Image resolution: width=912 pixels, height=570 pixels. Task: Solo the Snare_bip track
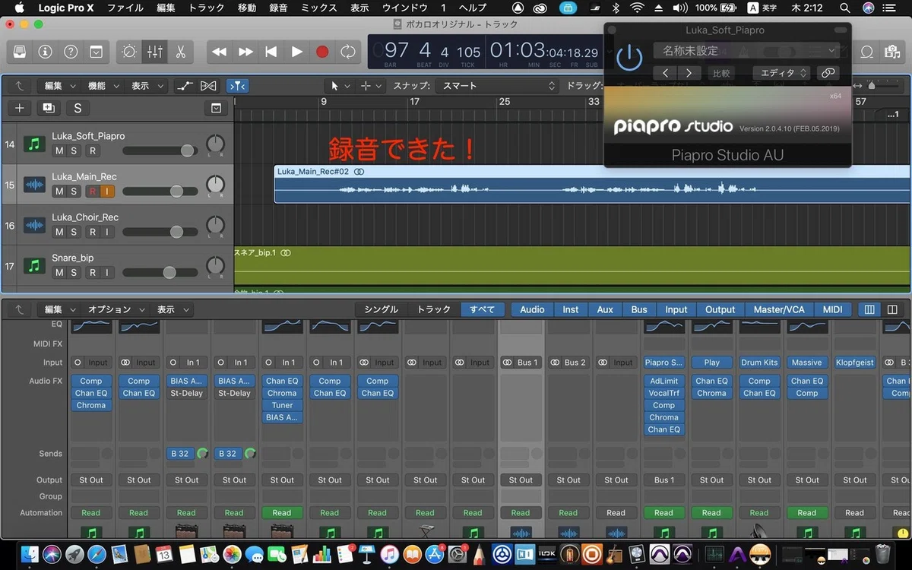click(x=74, y=272)
